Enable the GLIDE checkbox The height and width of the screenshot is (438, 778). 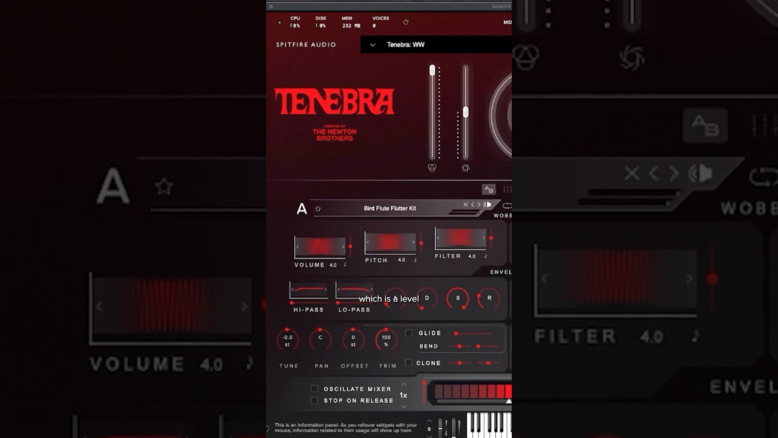(x=408, y=333)
